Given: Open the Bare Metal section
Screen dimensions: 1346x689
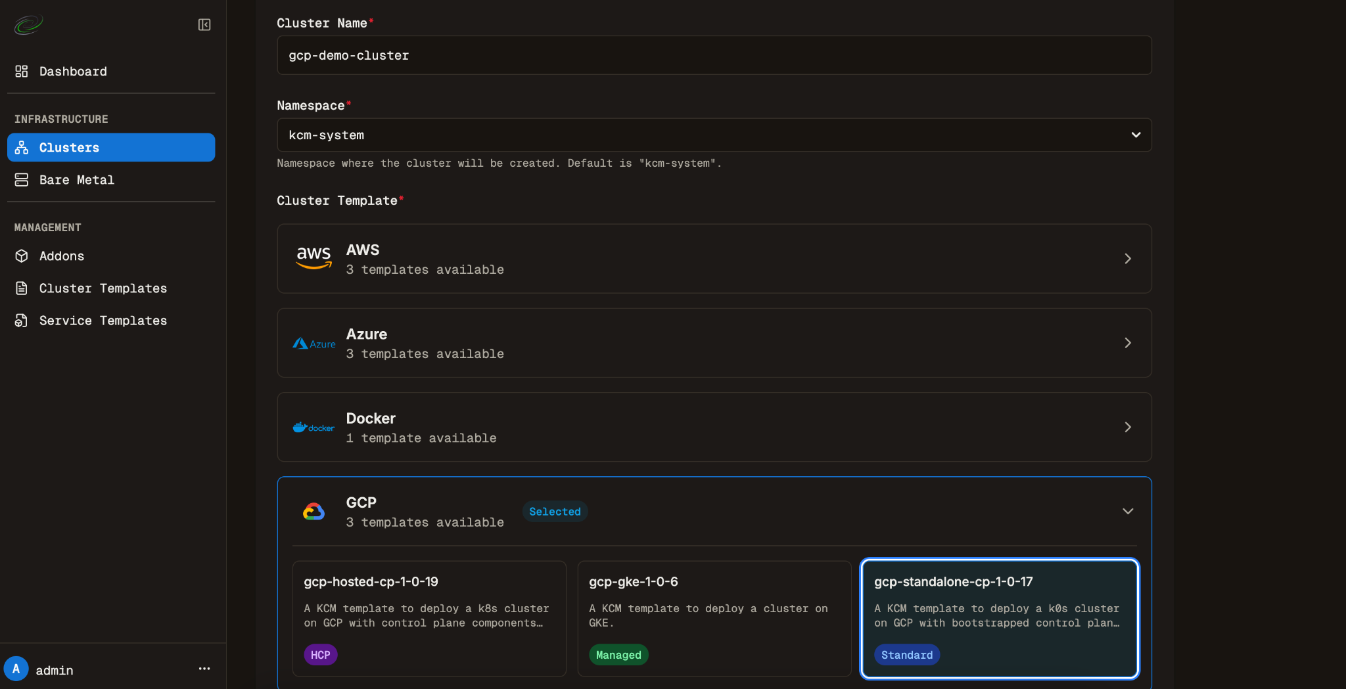Looking at the screenshot, I should click(x=76, y=180).
